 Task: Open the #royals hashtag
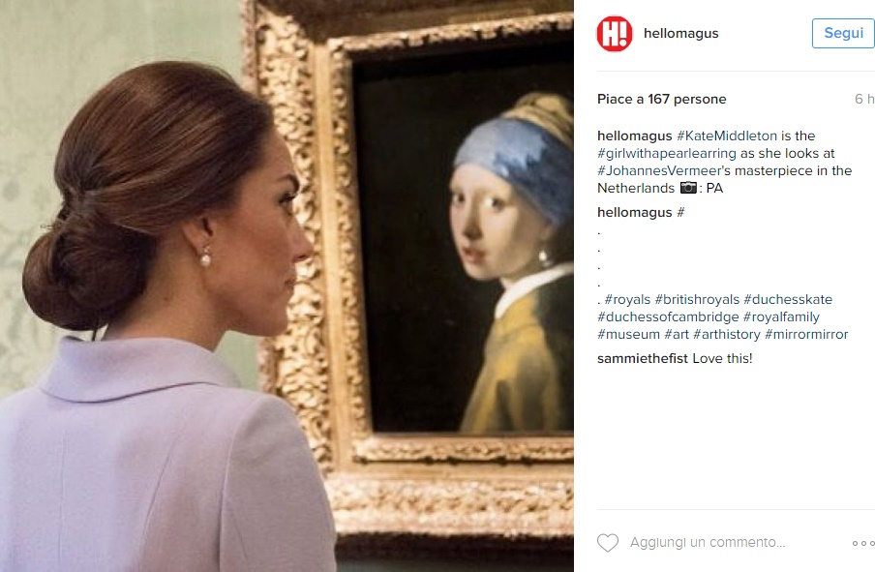(627, 299)
